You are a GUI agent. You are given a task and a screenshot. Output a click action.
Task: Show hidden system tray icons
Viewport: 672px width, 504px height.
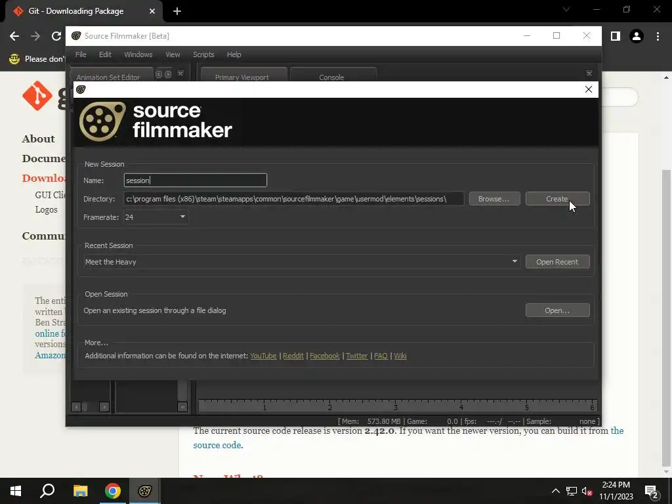pos(555,491)
